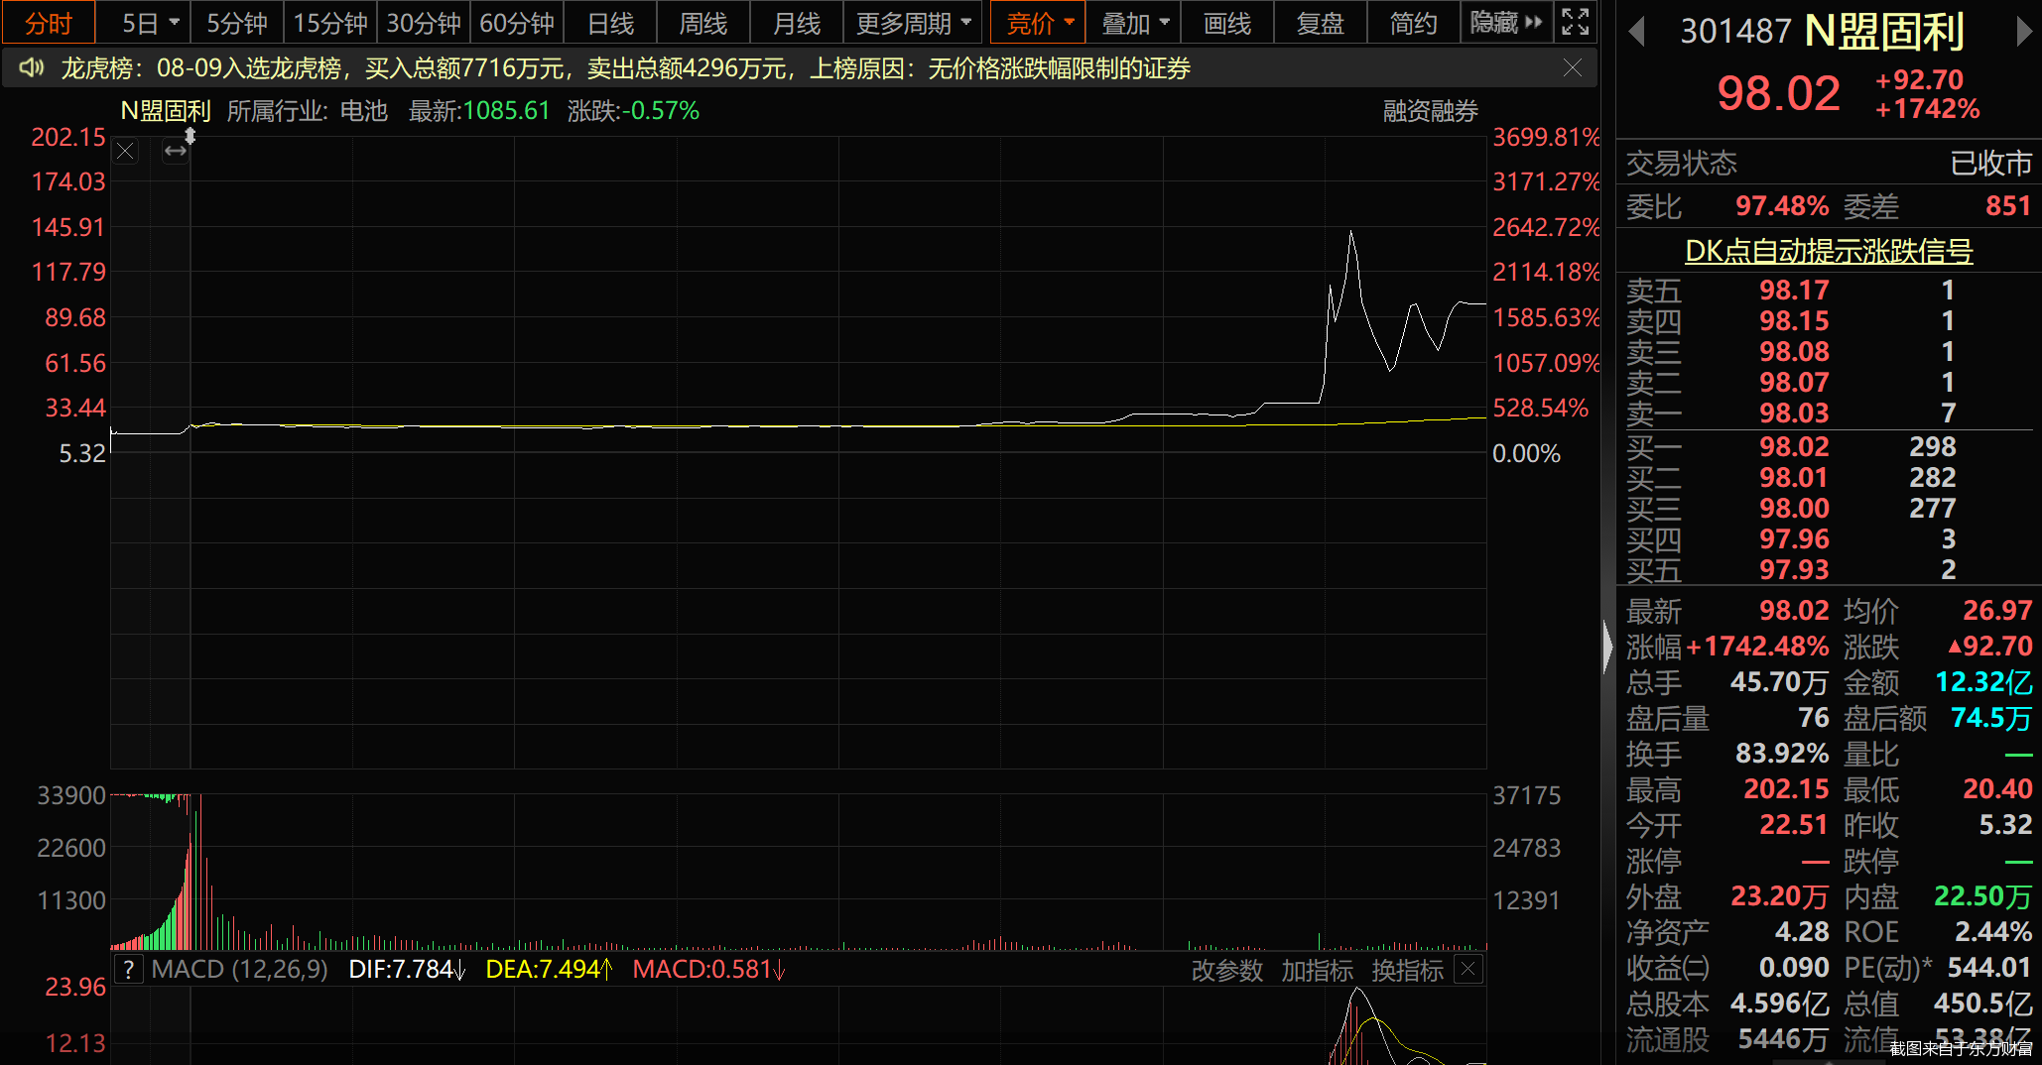
Task: Click the X icon at chart top-left
Action: (125, 151)
